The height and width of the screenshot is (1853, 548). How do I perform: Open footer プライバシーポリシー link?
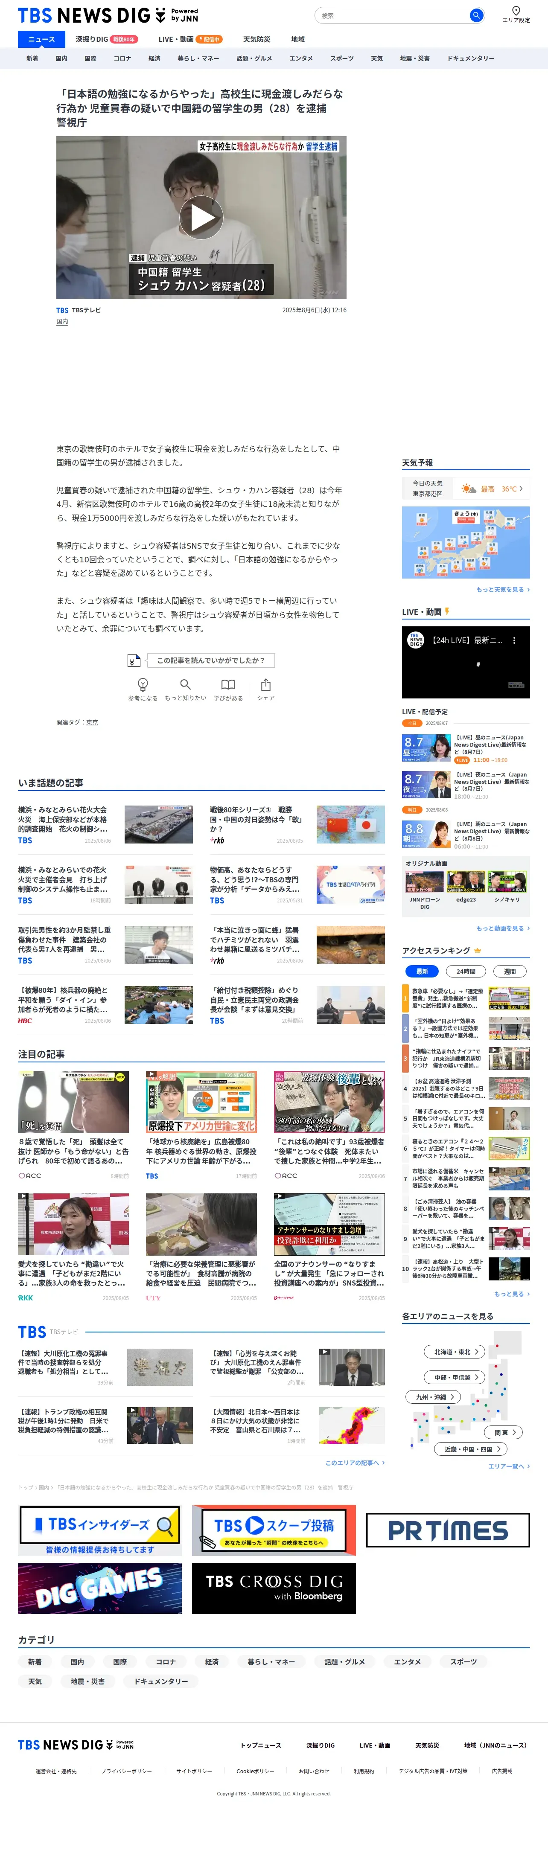127,1771
